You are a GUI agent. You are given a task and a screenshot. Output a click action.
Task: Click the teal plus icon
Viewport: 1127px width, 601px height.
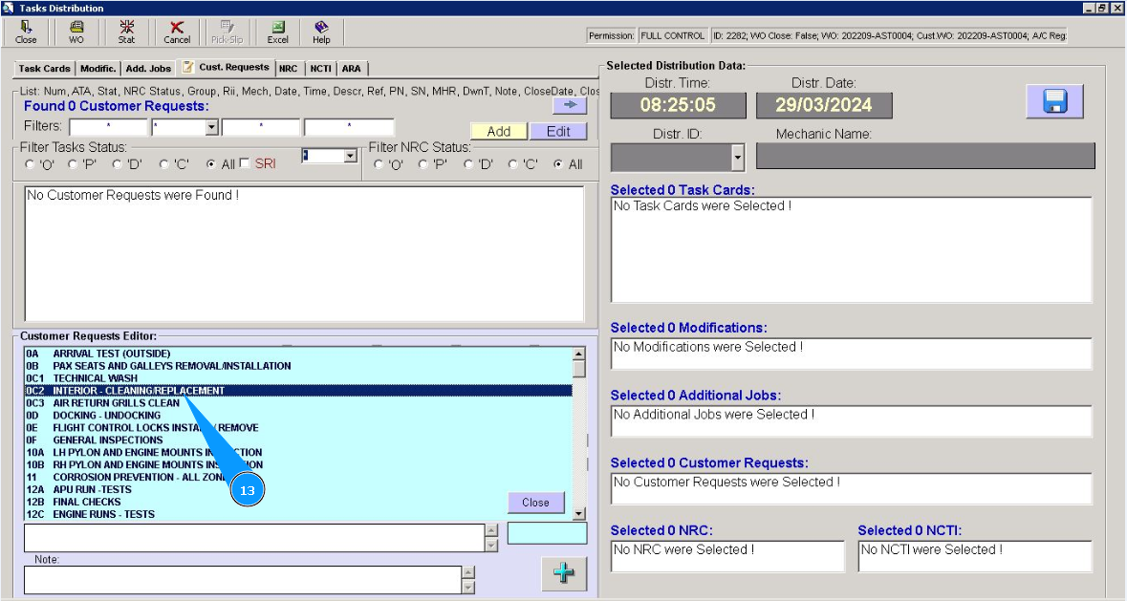point(564,573)
